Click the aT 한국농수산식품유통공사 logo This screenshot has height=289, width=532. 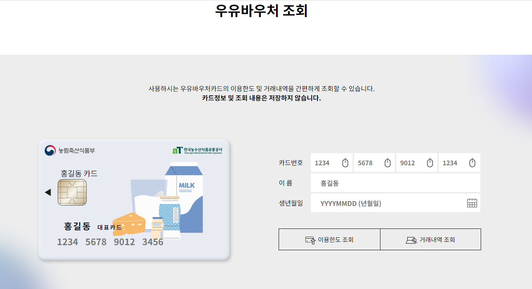197,150
